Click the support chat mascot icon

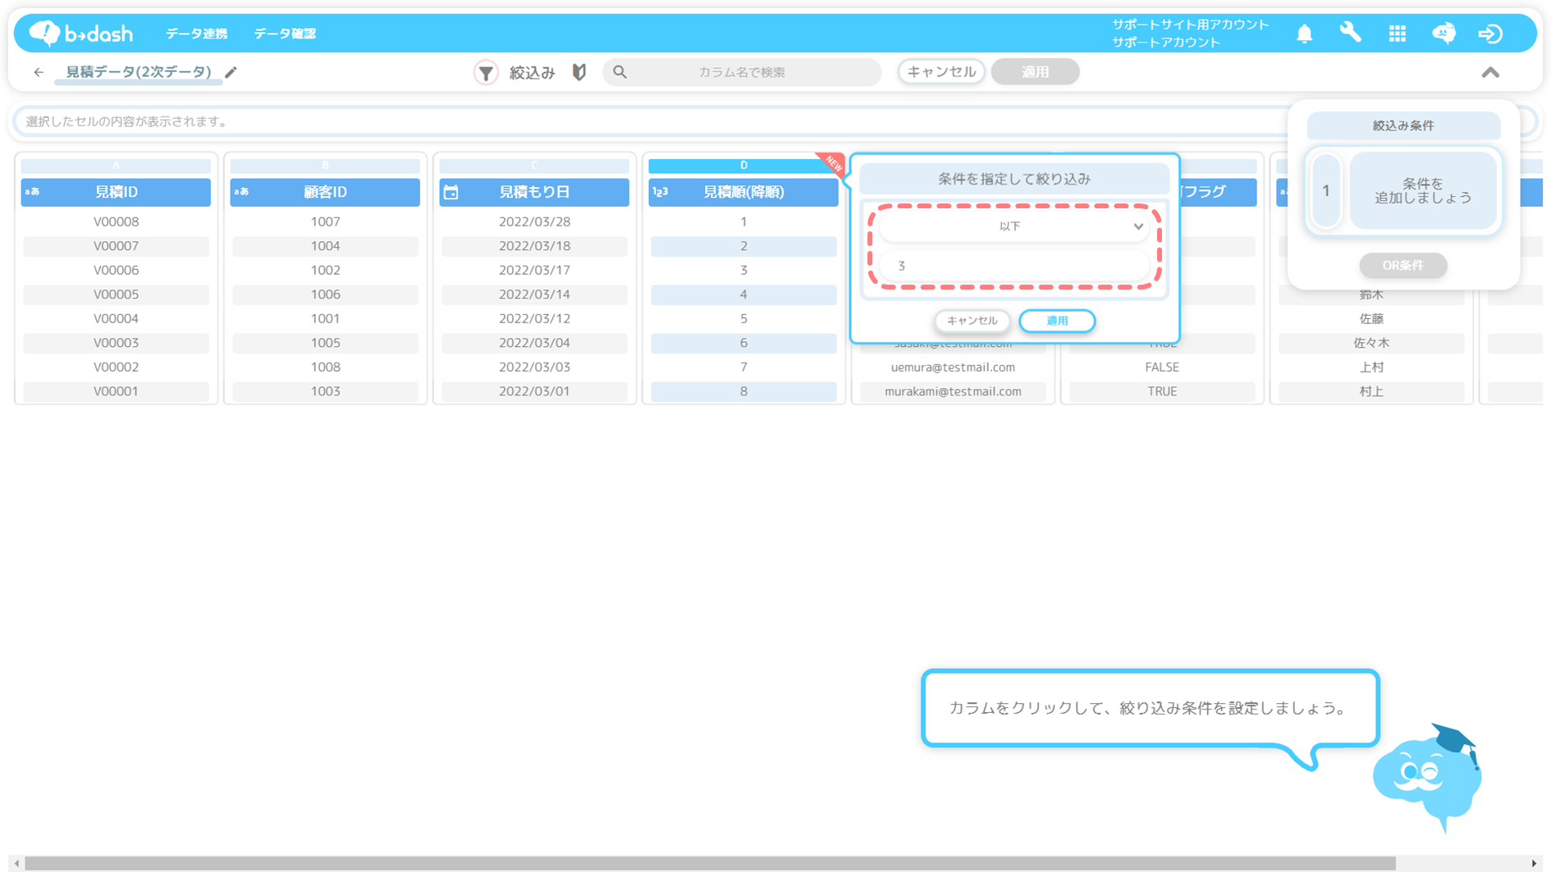tap(1443, 33)
